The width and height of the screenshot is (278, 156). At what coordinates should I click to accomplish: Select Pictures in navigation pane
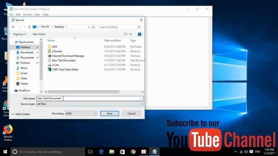click(x=25, y=63)
